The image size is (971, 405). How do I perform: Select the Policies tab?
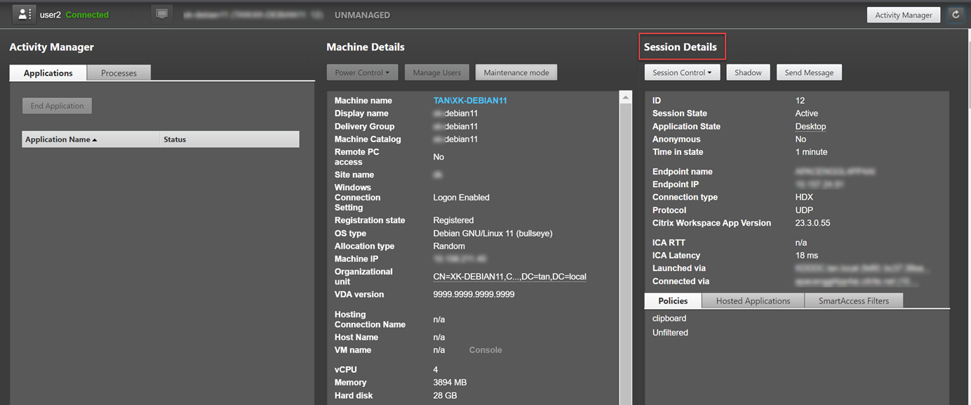click(671, 301)
